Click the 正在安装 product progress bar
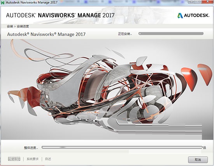214x166 pixels. coord(171,34)
